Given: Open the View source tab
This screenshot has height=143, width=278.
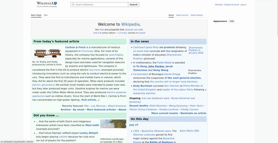Looking at the screenshot, I should (x=182, y=15).
